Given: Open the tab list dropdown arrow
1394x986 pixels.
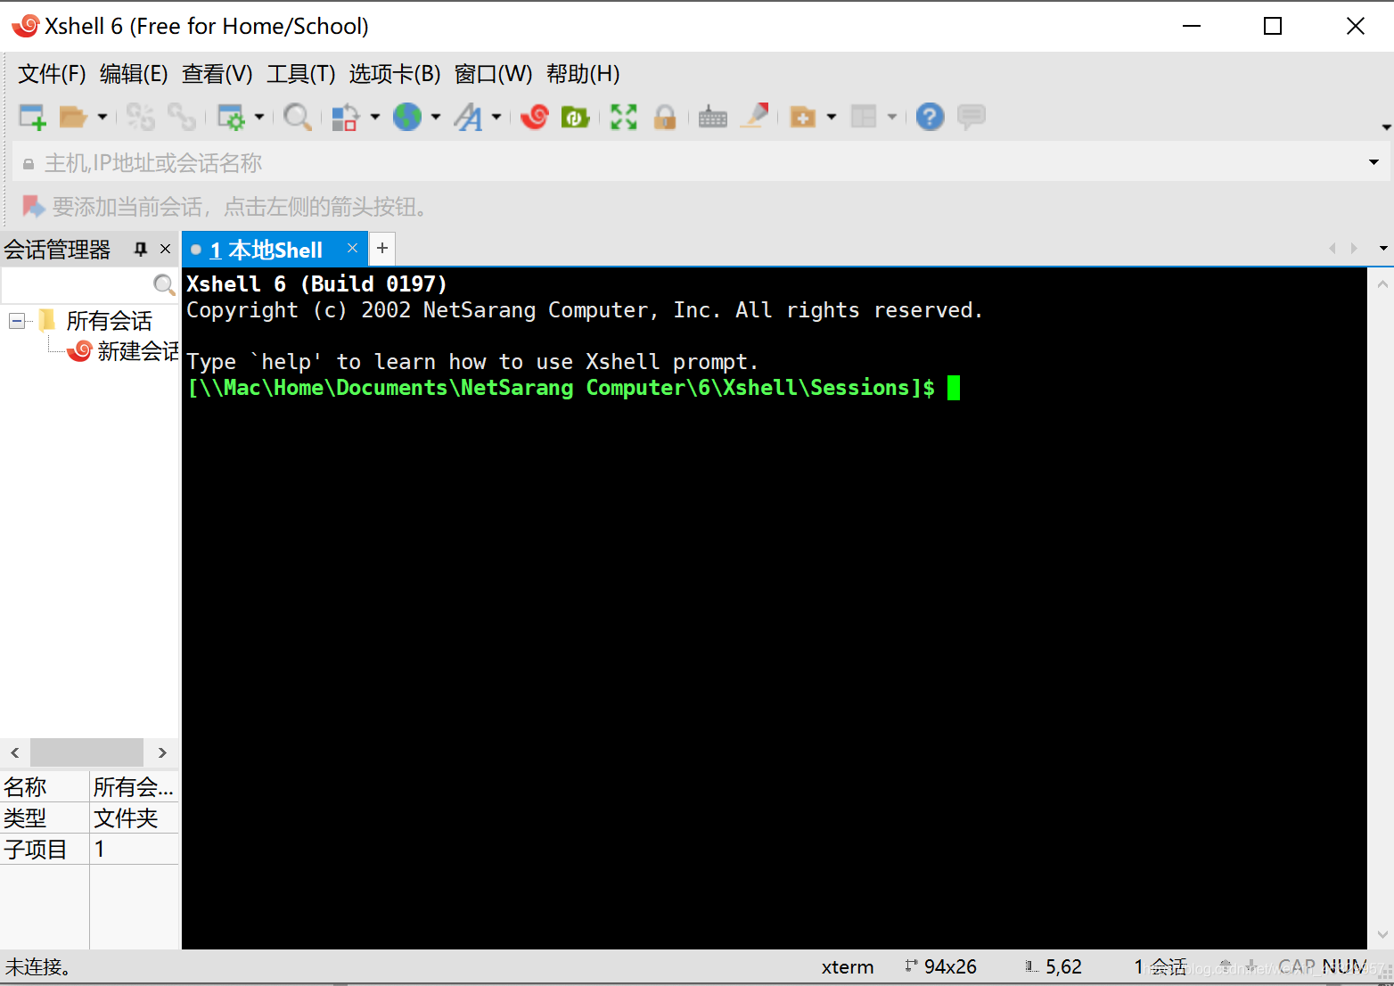Looking at the screenshot, I should pyautogui.click(x=1383, y=249).
